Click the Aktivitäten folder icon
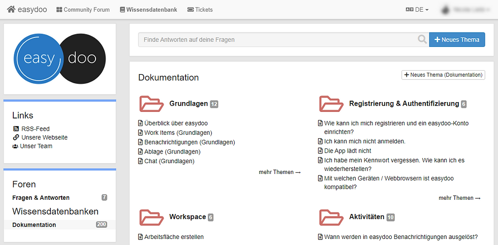 click(x=331, y=218)
